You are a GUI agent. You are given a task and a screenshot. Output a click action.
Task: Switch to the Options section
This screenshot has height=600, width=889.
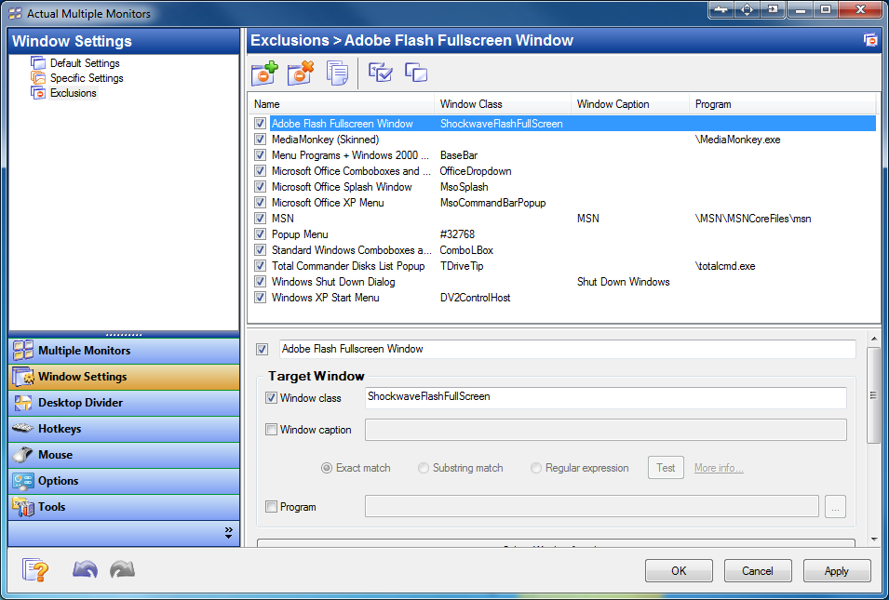coord(124,481)
